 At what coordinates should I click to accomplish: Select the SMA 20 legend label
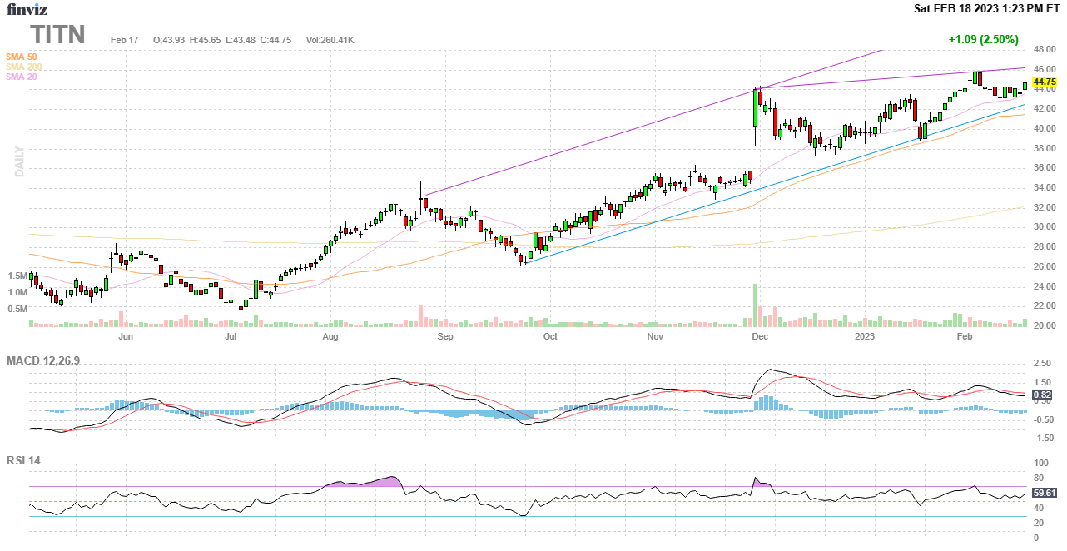21,77
